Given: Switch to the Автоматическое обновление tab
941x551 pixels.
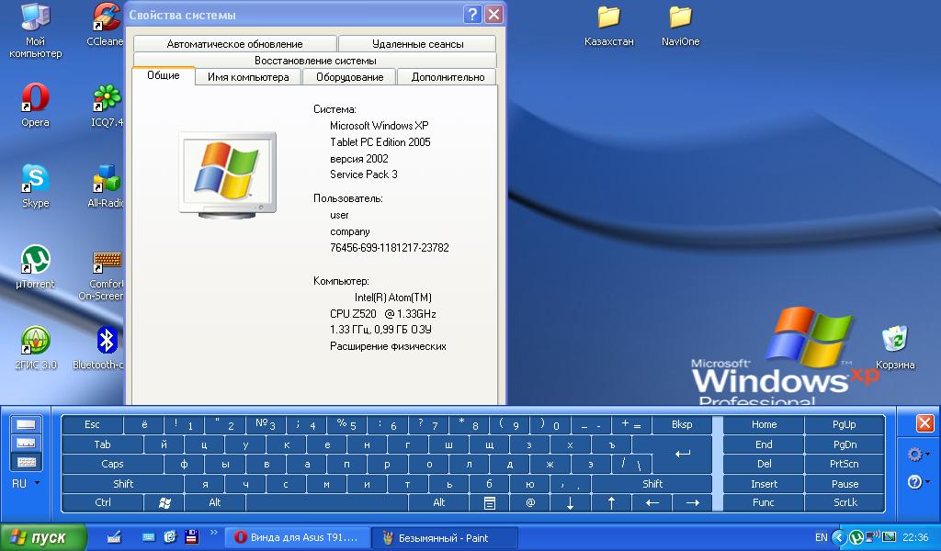Looking at the screenshot, I should coord(234,44).
